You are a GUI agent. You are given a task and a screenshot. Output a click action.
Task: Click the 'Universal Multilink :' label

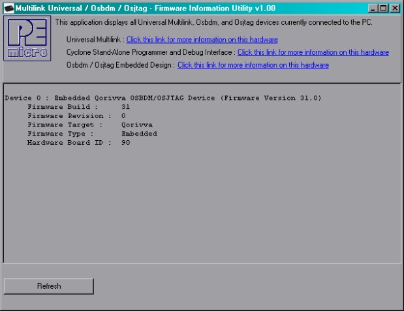(95, 40)
